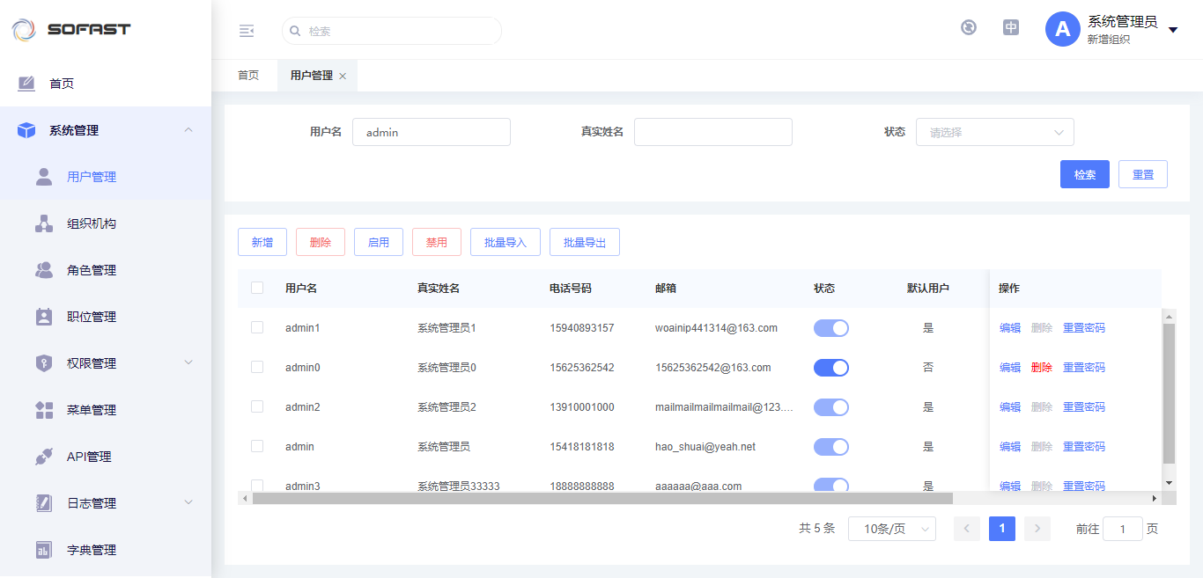Viewport: 1203px width, 578px height.
Task: Click the refresh icon in header
Action: tap(969, 27)
